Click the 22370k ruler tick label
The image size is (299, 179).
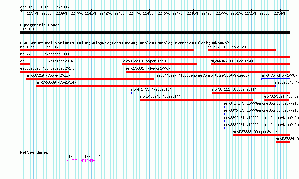33,13
